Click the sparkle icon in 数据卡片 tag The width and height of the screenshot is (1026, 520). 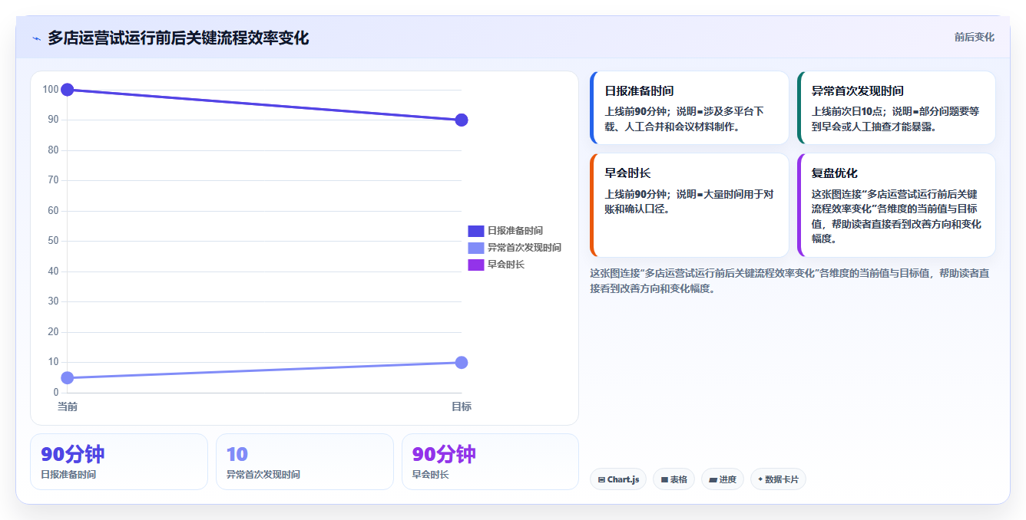pyautogui.click(x=760, y=479)
